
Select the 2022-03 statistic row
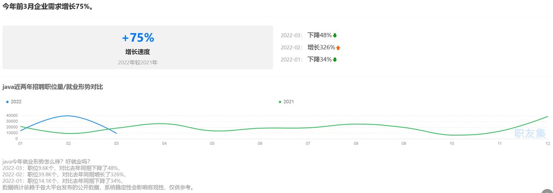click(309, 35)
